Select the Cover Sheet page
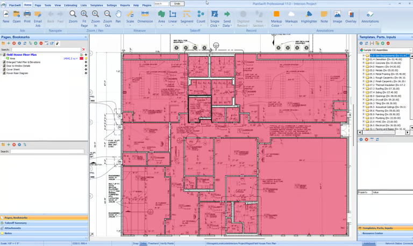 [13, 70]
